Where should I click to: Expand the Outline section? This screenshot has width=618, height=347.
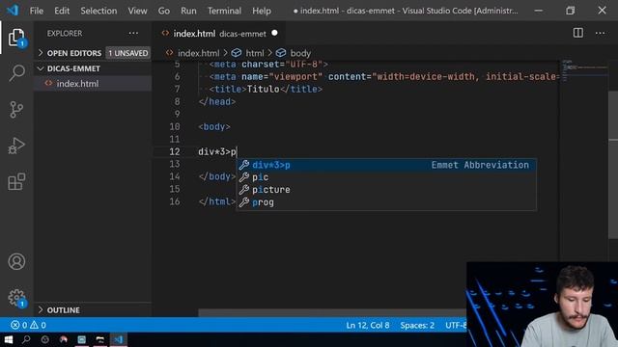tap(93, 310)
